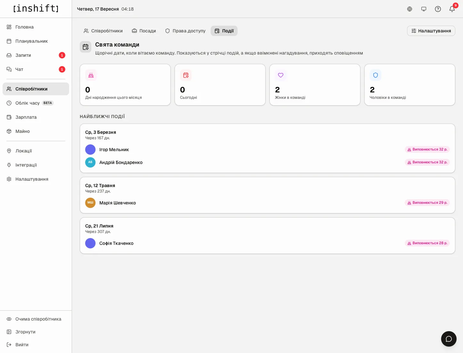Click the birthday cake icon on birthdays card
The width and height of the screenshot is (463, 353).
tap(91, 75)
